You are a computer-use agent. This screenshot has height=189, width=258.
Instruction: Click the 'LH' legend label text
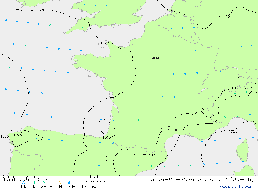pyautogui.click(x=59, y=187)
